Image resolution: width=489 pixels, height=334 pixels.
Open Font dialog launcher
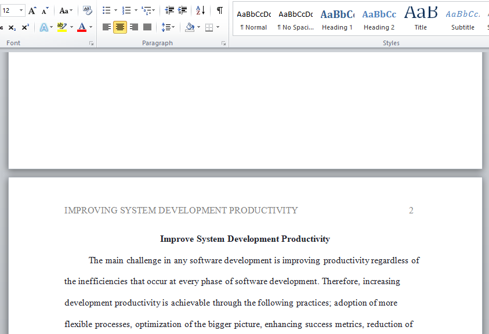(92, 43)
